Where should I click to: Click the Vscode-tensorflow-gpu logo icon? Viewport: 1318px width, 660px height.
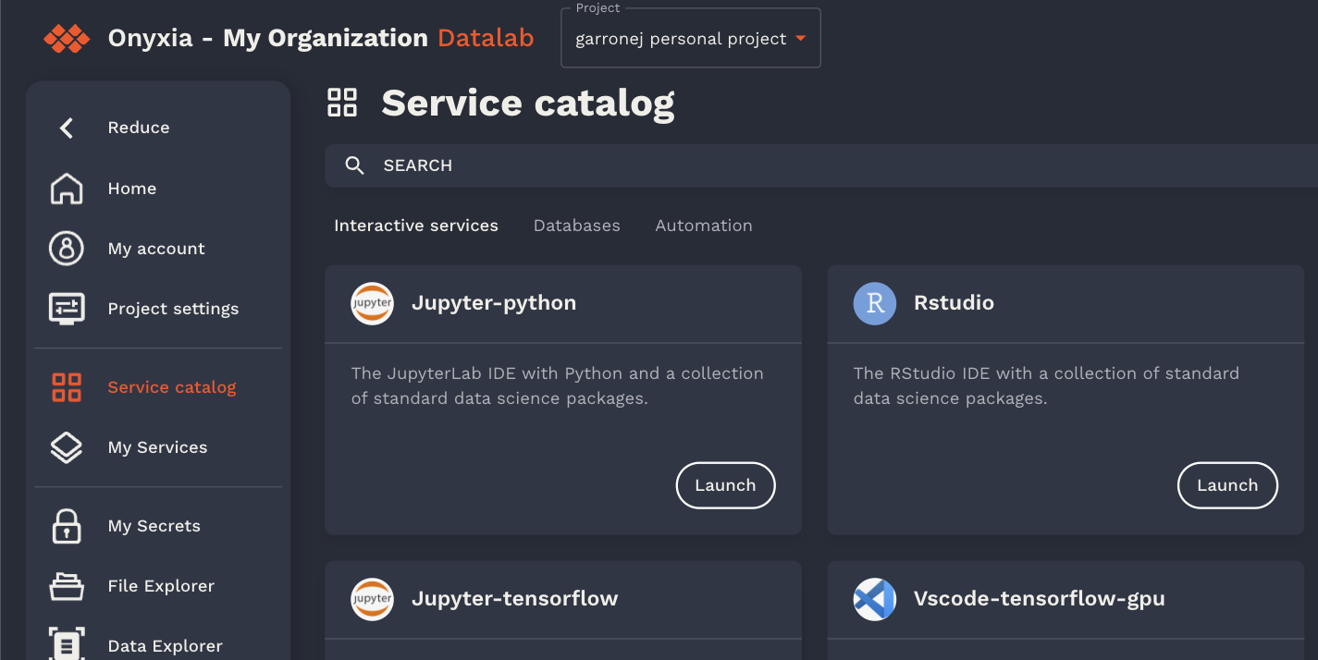click(x=875, y=599)
